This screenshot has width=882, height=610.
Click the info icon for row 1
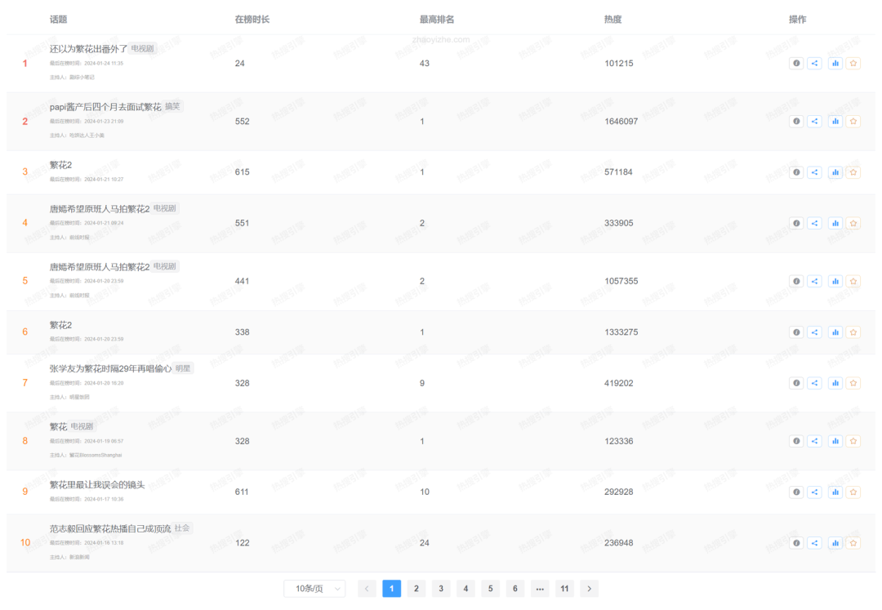[x=796, y=64]
